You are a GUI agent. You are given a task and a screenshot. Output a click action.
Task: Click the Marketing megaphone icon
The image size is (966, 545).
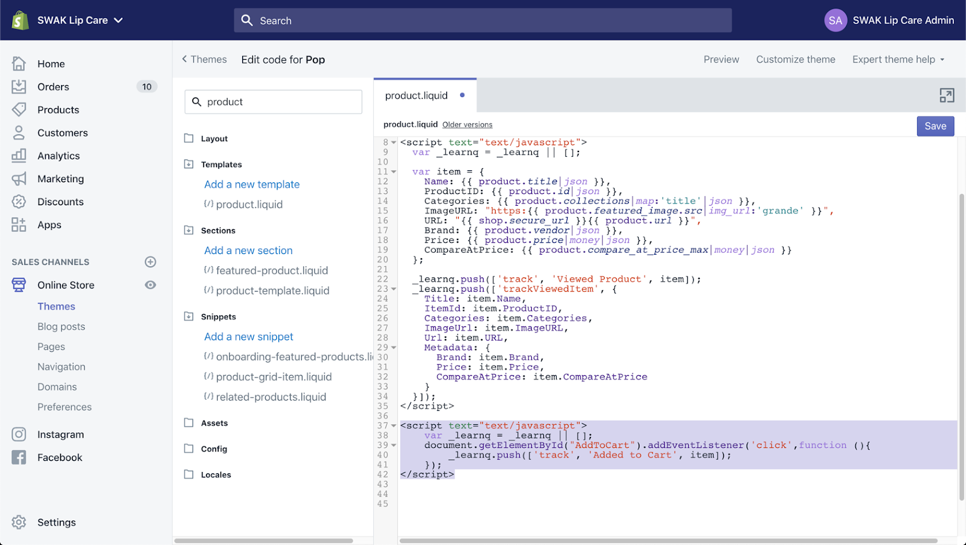[x=19, y=179]
